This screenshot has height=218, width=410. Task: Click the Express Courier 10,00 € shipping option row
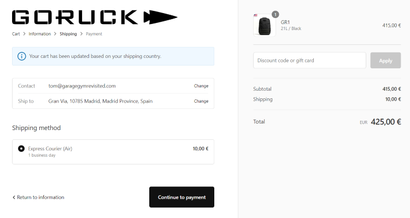tap(113, 152)
